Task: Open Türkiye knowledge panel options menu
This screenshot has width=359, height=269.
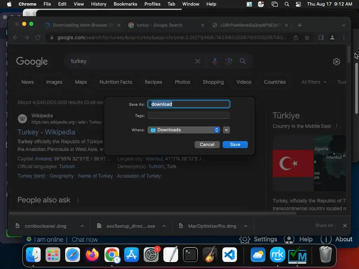Action: click(x=336, y=126)
